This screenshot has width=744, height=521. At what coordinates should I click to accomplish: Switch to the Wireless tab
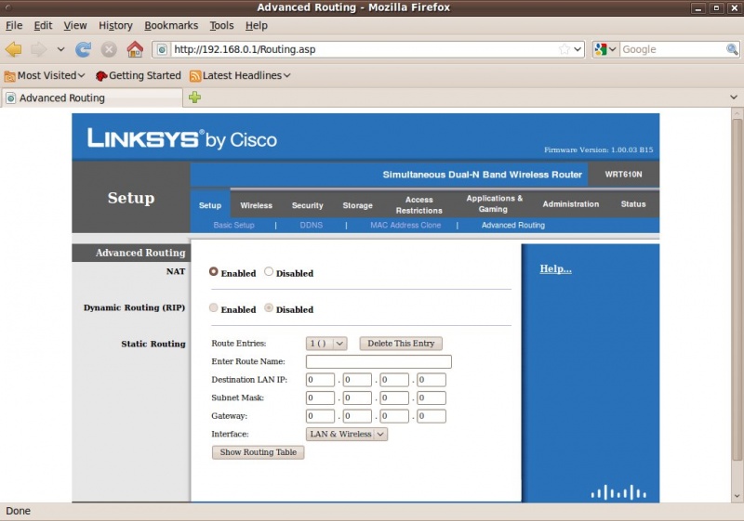(x=257, y=205)
